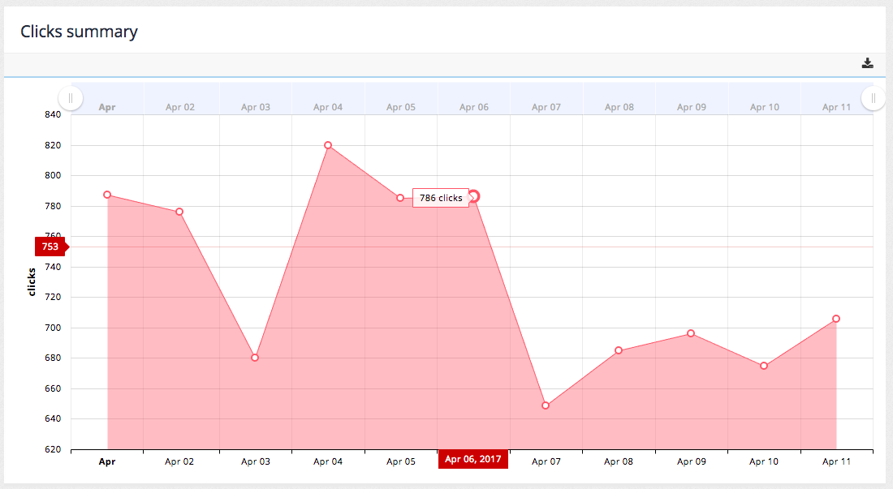This screenshot has height=489, width=893.
Task: Select the Apr 08 date label
Action: click(x=619, y=461)
